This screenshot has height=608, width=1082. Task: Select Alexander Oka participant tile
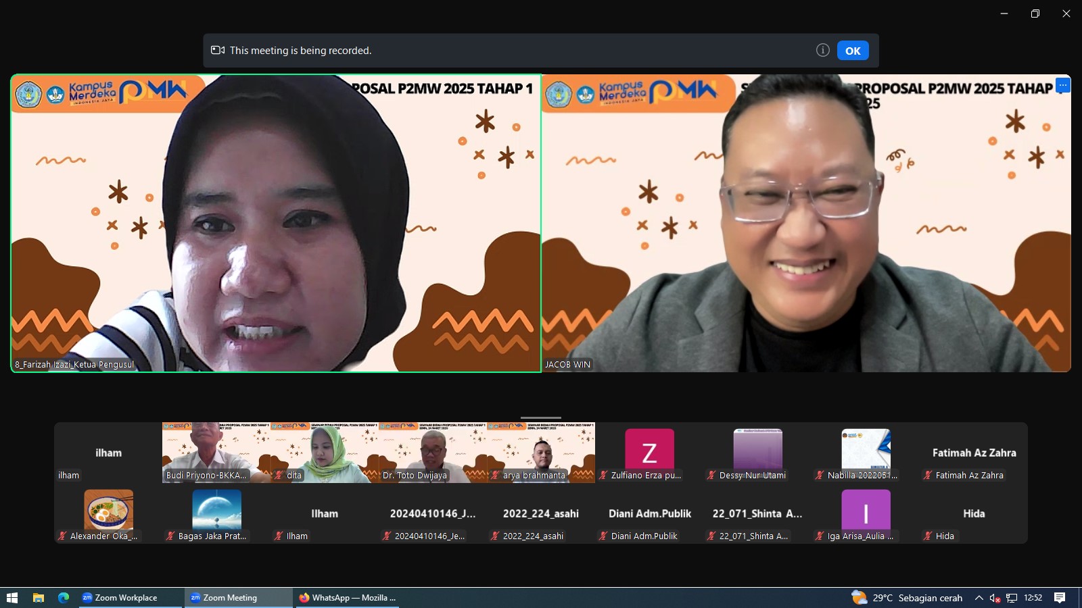pyautogui.click(x=108, y=513)
